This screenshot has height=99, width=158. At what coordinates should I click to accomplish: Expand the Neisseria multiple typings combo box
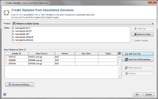point(83,23)
